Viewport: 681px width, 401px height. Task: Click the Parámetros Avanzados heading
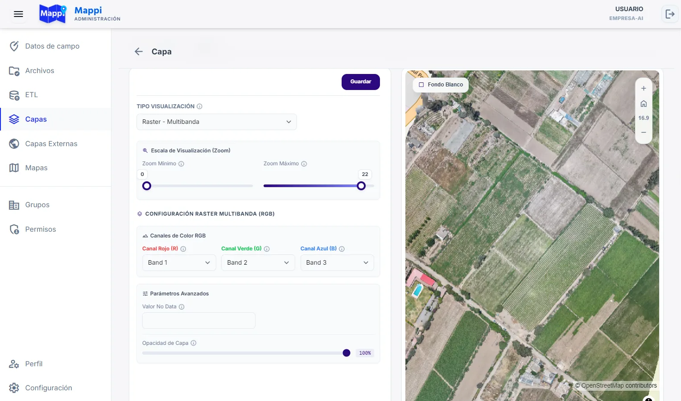click(x=179, y=294)
